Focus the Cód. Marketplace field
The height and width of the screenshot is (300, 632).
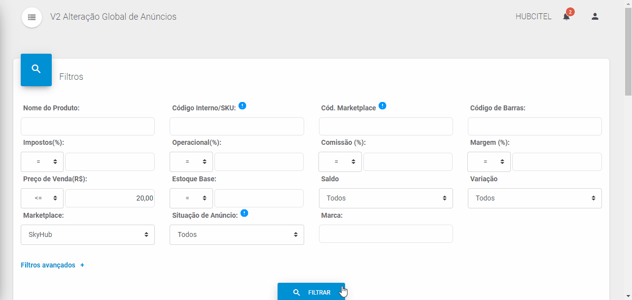pyautogui.click(x=386, y=126)
